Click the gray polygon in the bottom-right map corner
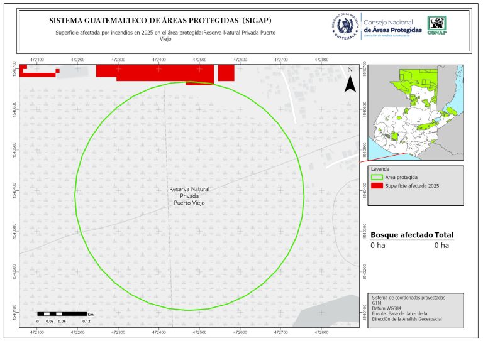 pos(333,311)
